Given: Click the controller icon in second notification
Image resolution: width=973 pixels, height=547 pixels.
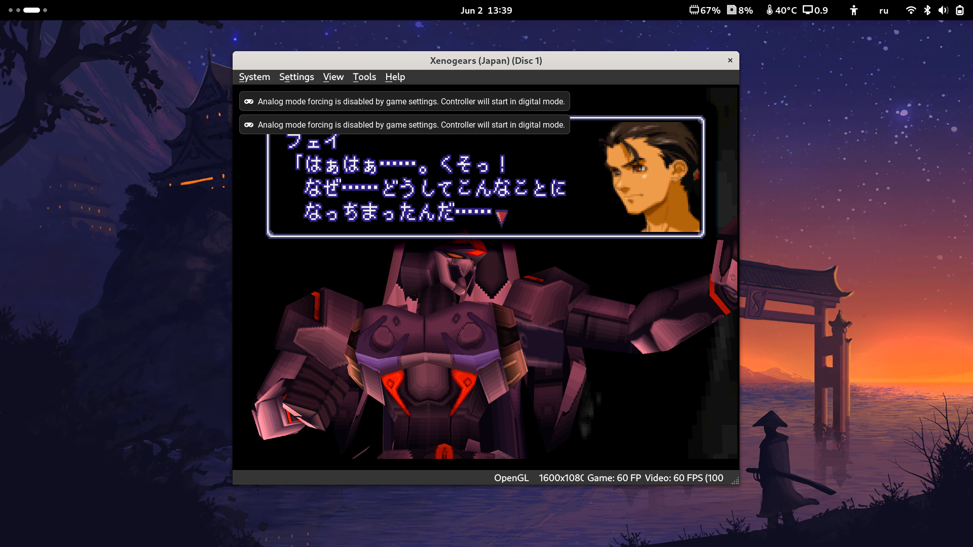Looking at the screenshot, I should click(249, 125).
